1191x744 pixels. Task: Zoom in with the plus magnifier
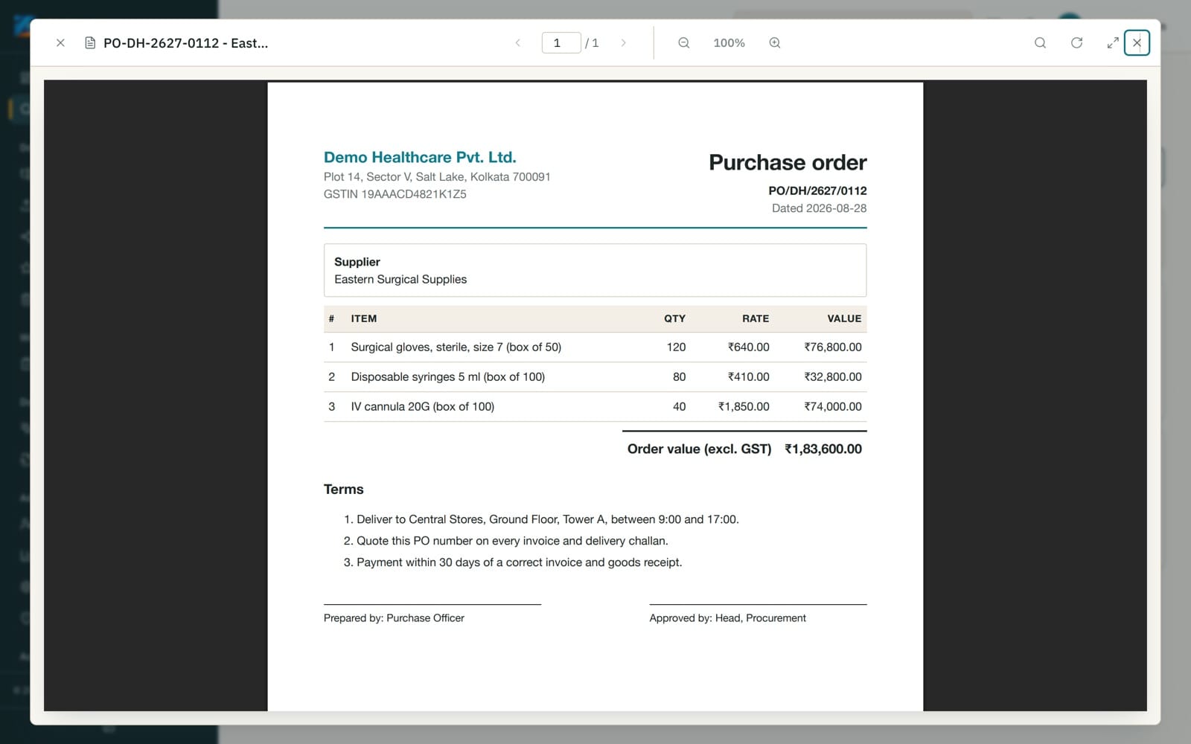(775, 43)
